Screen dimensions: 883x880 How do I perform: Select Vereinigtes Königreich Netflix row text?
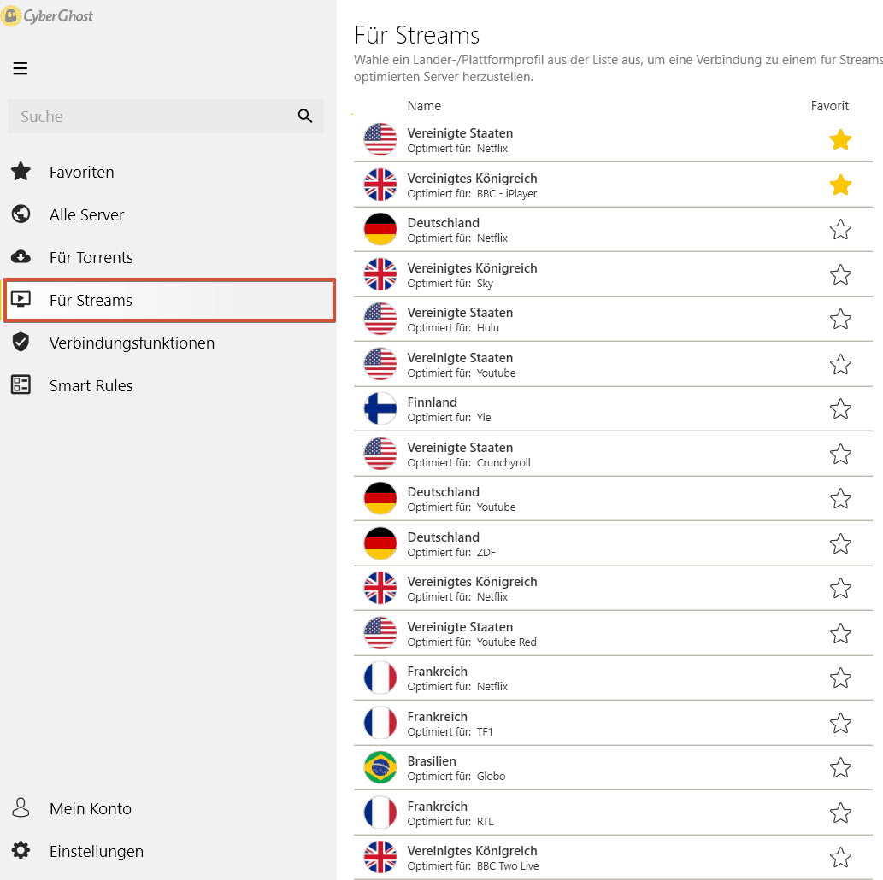(x=472, y=589)
